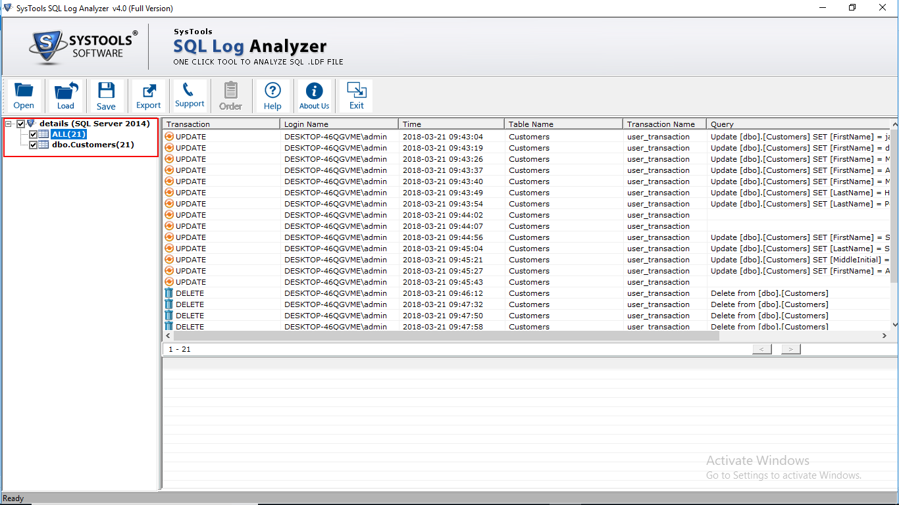This screenshot has height=505, width=899.
Task: Click Update SET [MiddleInitial] query cell
Action: coord(798,260)
